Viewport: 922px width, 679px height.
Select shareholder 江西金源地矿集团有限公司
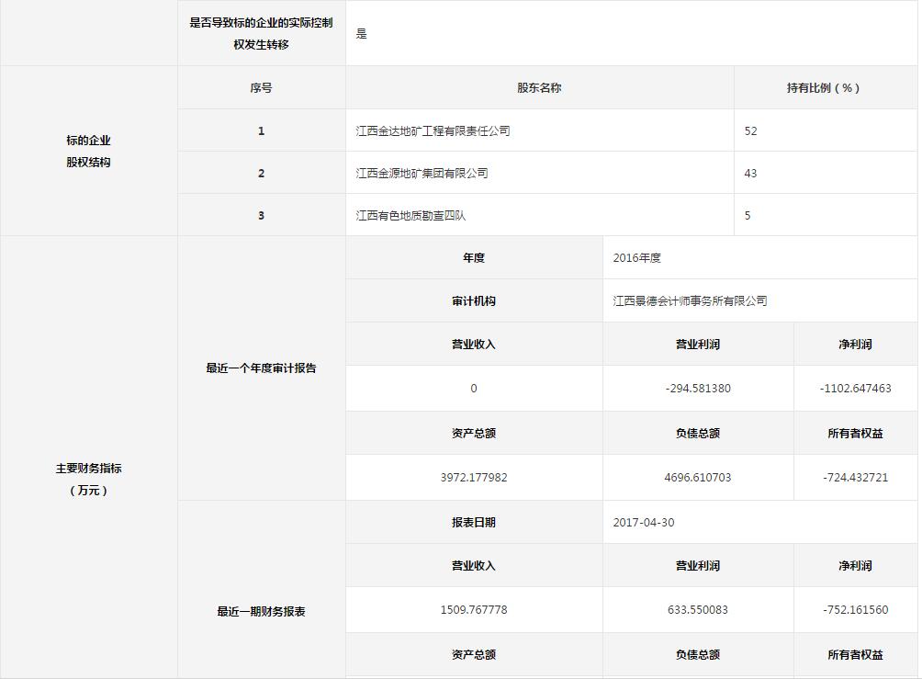pyautogui.click(x=422, y=174)
